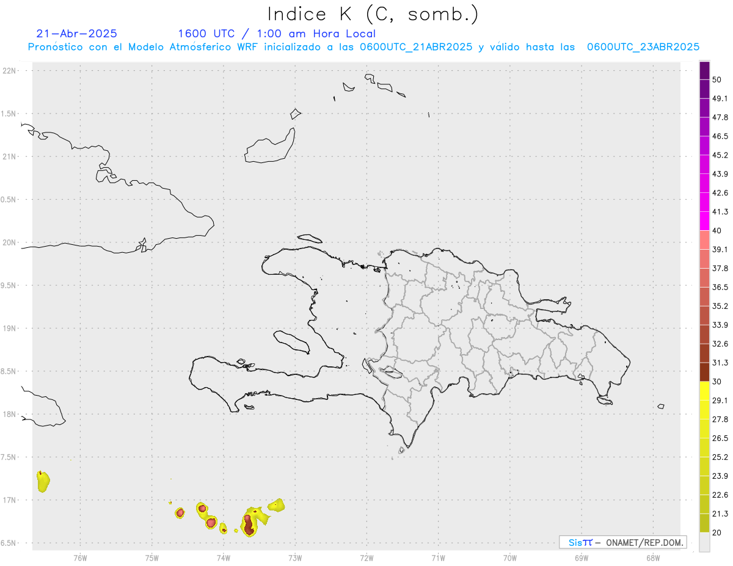Viewport: 733px width, 566px height.
Task: Click the '73W' longitude label
Action: 295,557
